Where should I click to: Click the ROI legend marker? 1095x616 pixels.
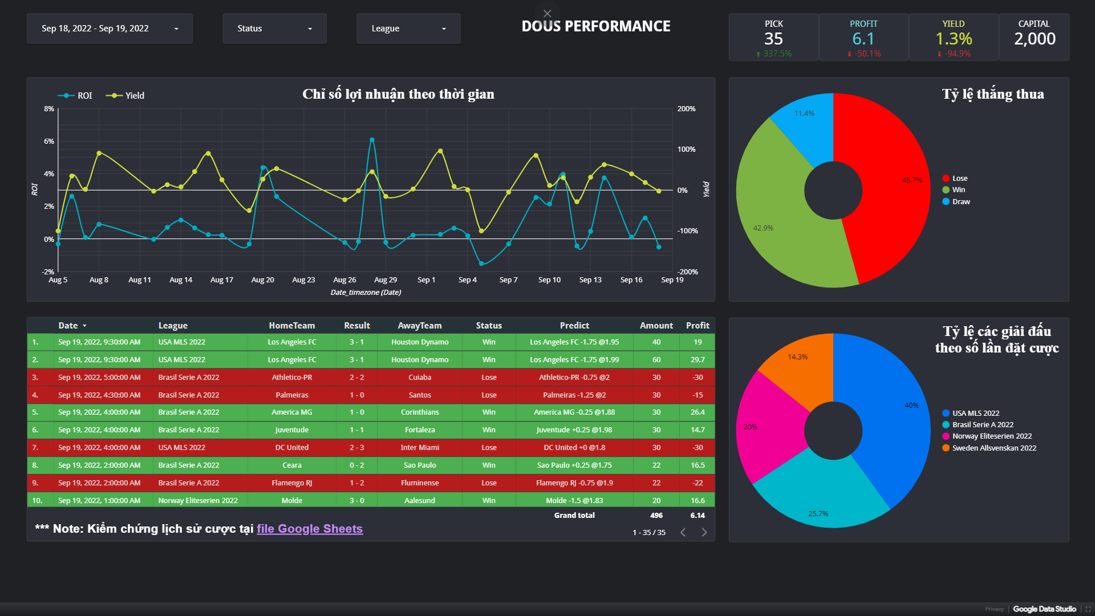pyautogui.click(x=67, y=96)
